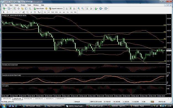
Task: Toggle the Market Watch window icon
Action: pyautogui.click(x=15, y=9)
